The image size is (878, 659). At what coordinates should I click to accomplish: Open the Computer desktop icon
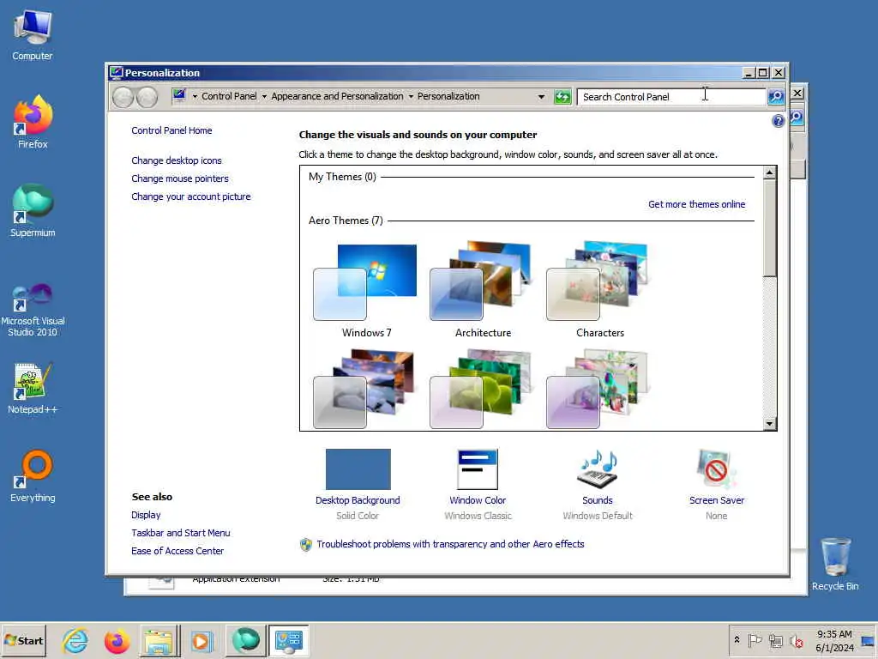pyautogui.click(x=33, y=34)
